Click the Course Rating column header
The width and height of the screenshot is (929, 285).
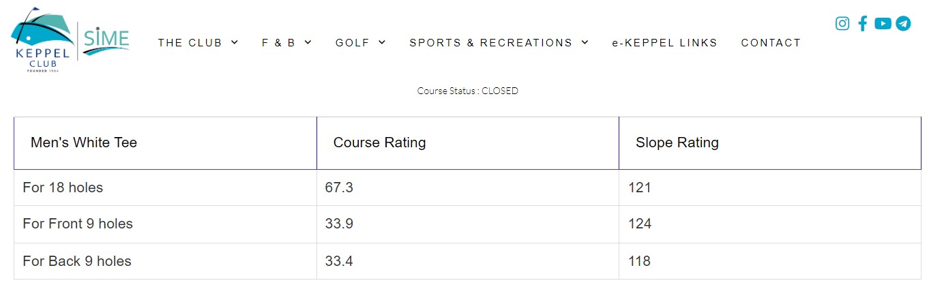379,143
